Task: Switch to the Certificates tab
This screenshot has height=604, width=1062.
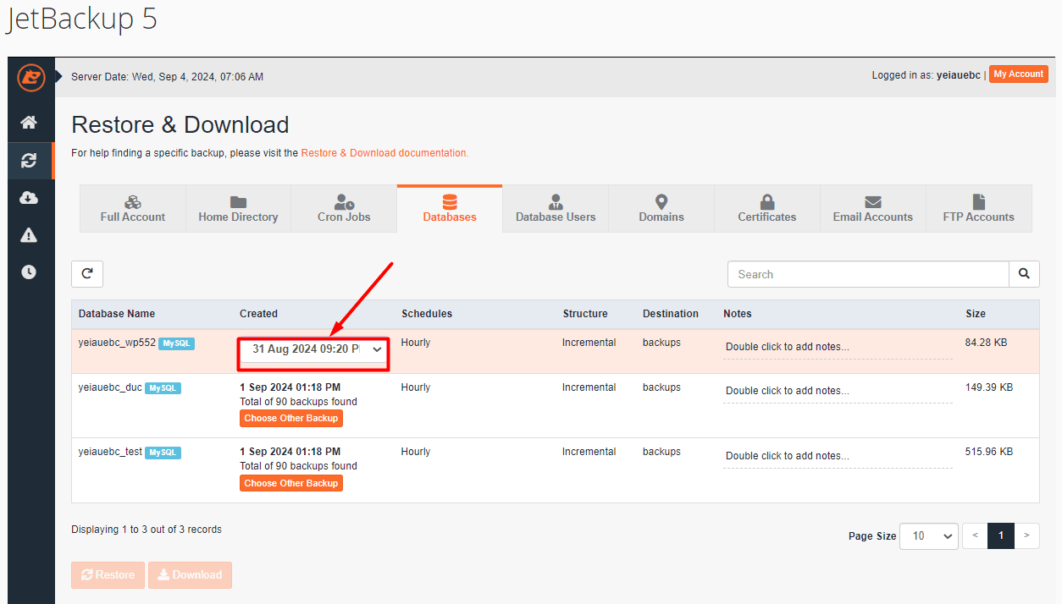Action: (767, 208)
